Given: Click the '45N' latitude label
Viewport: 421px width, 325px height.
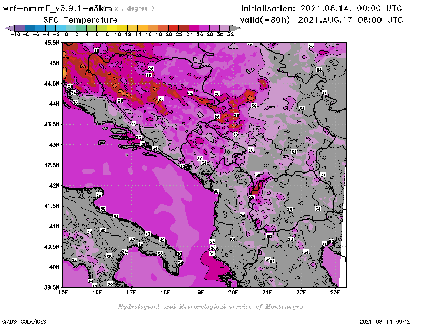Looking at the screenshot, I should (54, 63).
